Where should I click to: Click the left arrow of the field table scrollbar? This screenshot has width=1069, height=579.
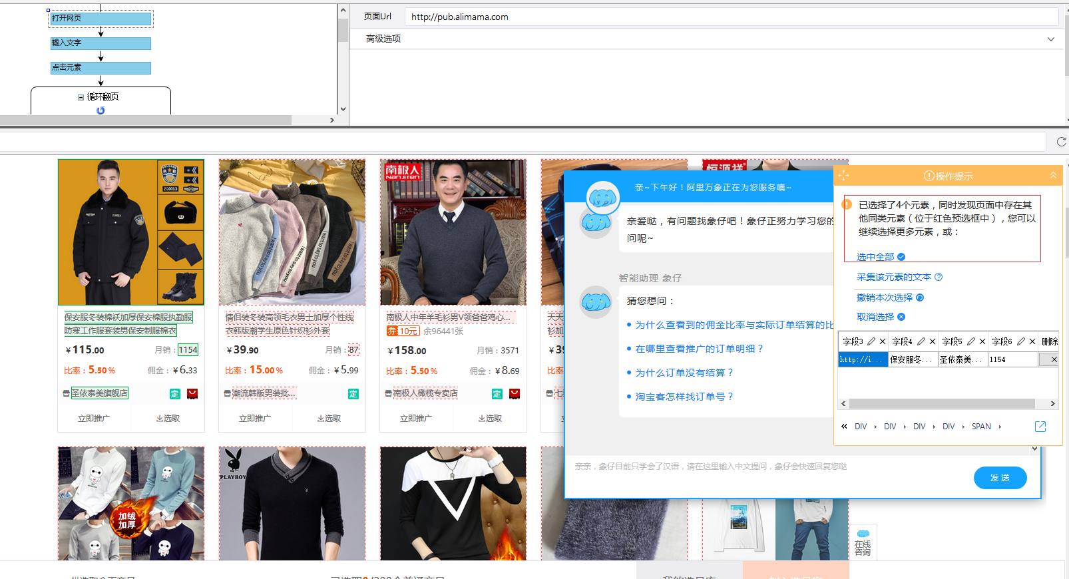843,403
